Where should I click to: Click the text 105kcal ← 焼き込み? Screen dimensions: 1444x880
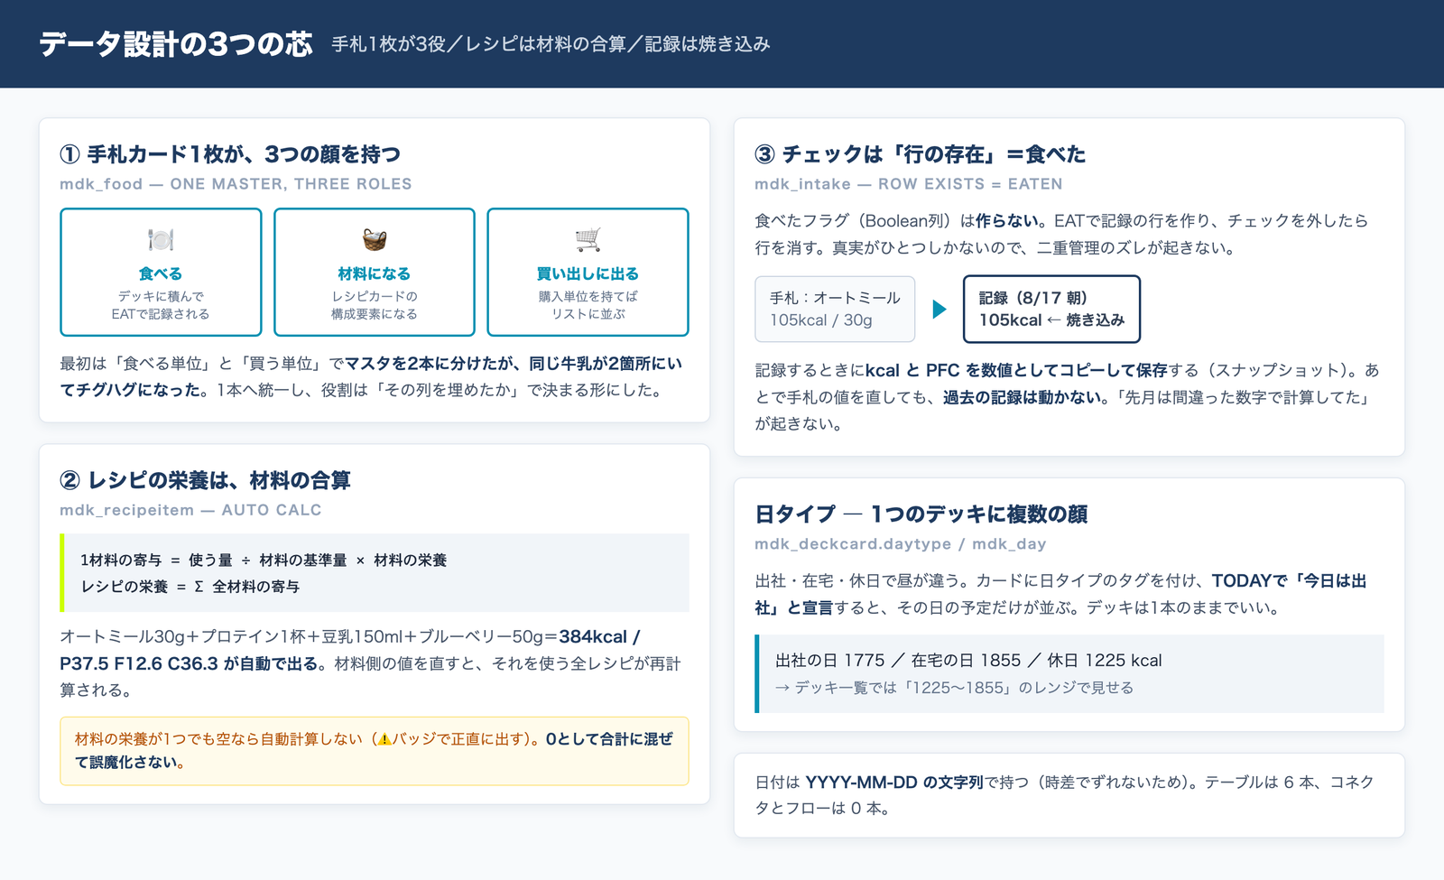pos(1051,320)
